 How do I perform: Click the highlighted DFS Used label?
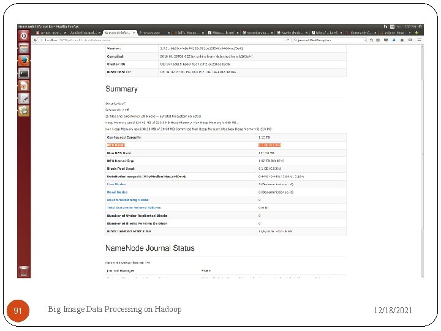(116, 145)
